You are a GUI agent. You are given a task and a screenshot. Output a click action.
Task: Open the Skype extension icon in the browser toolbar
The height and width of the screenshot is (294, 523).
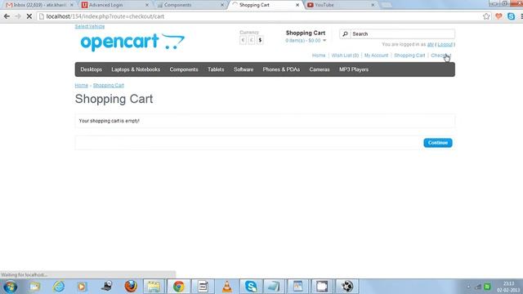point(511,16)
